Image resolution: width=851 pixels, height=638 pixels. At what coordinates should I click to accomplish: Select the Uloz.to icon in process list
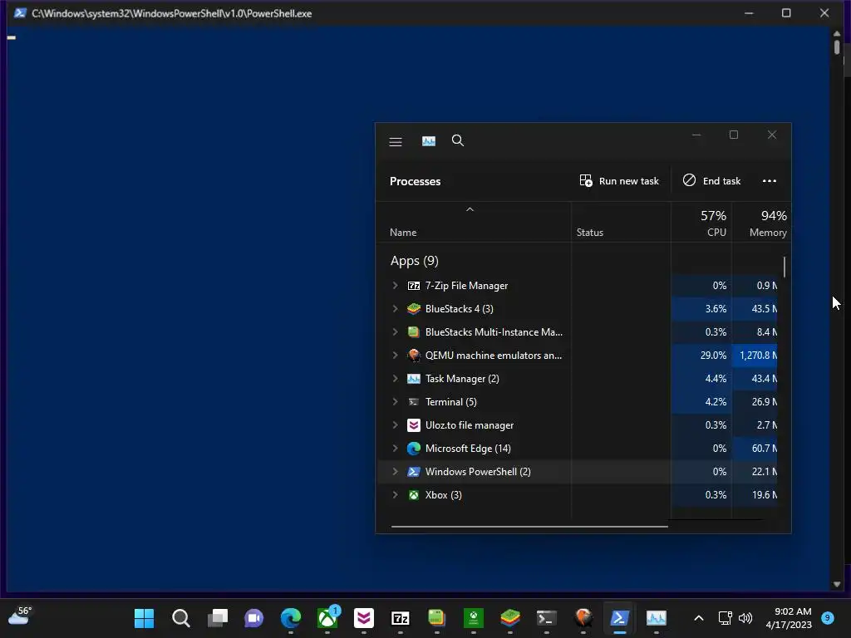[414, 425]
